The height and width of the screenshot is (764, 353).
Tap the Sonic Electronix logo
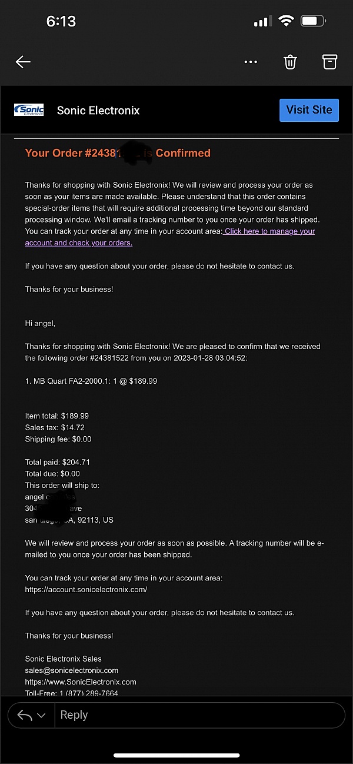pyautogui.click(x=29, y=110)
